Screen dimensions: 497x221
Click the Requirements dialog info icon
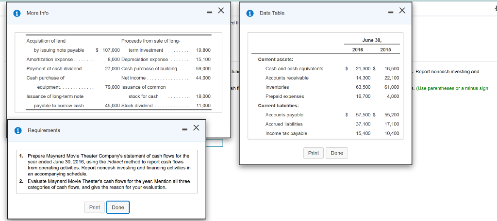pos(18,130)
